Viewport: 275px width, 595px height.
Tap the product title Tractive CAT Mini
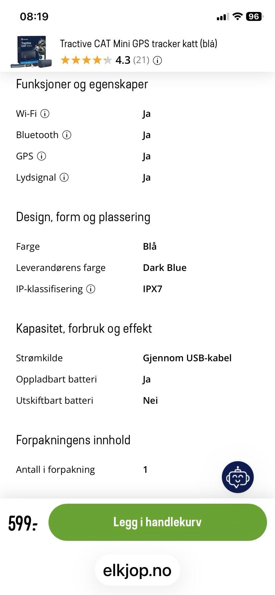(x=138, y=43)
